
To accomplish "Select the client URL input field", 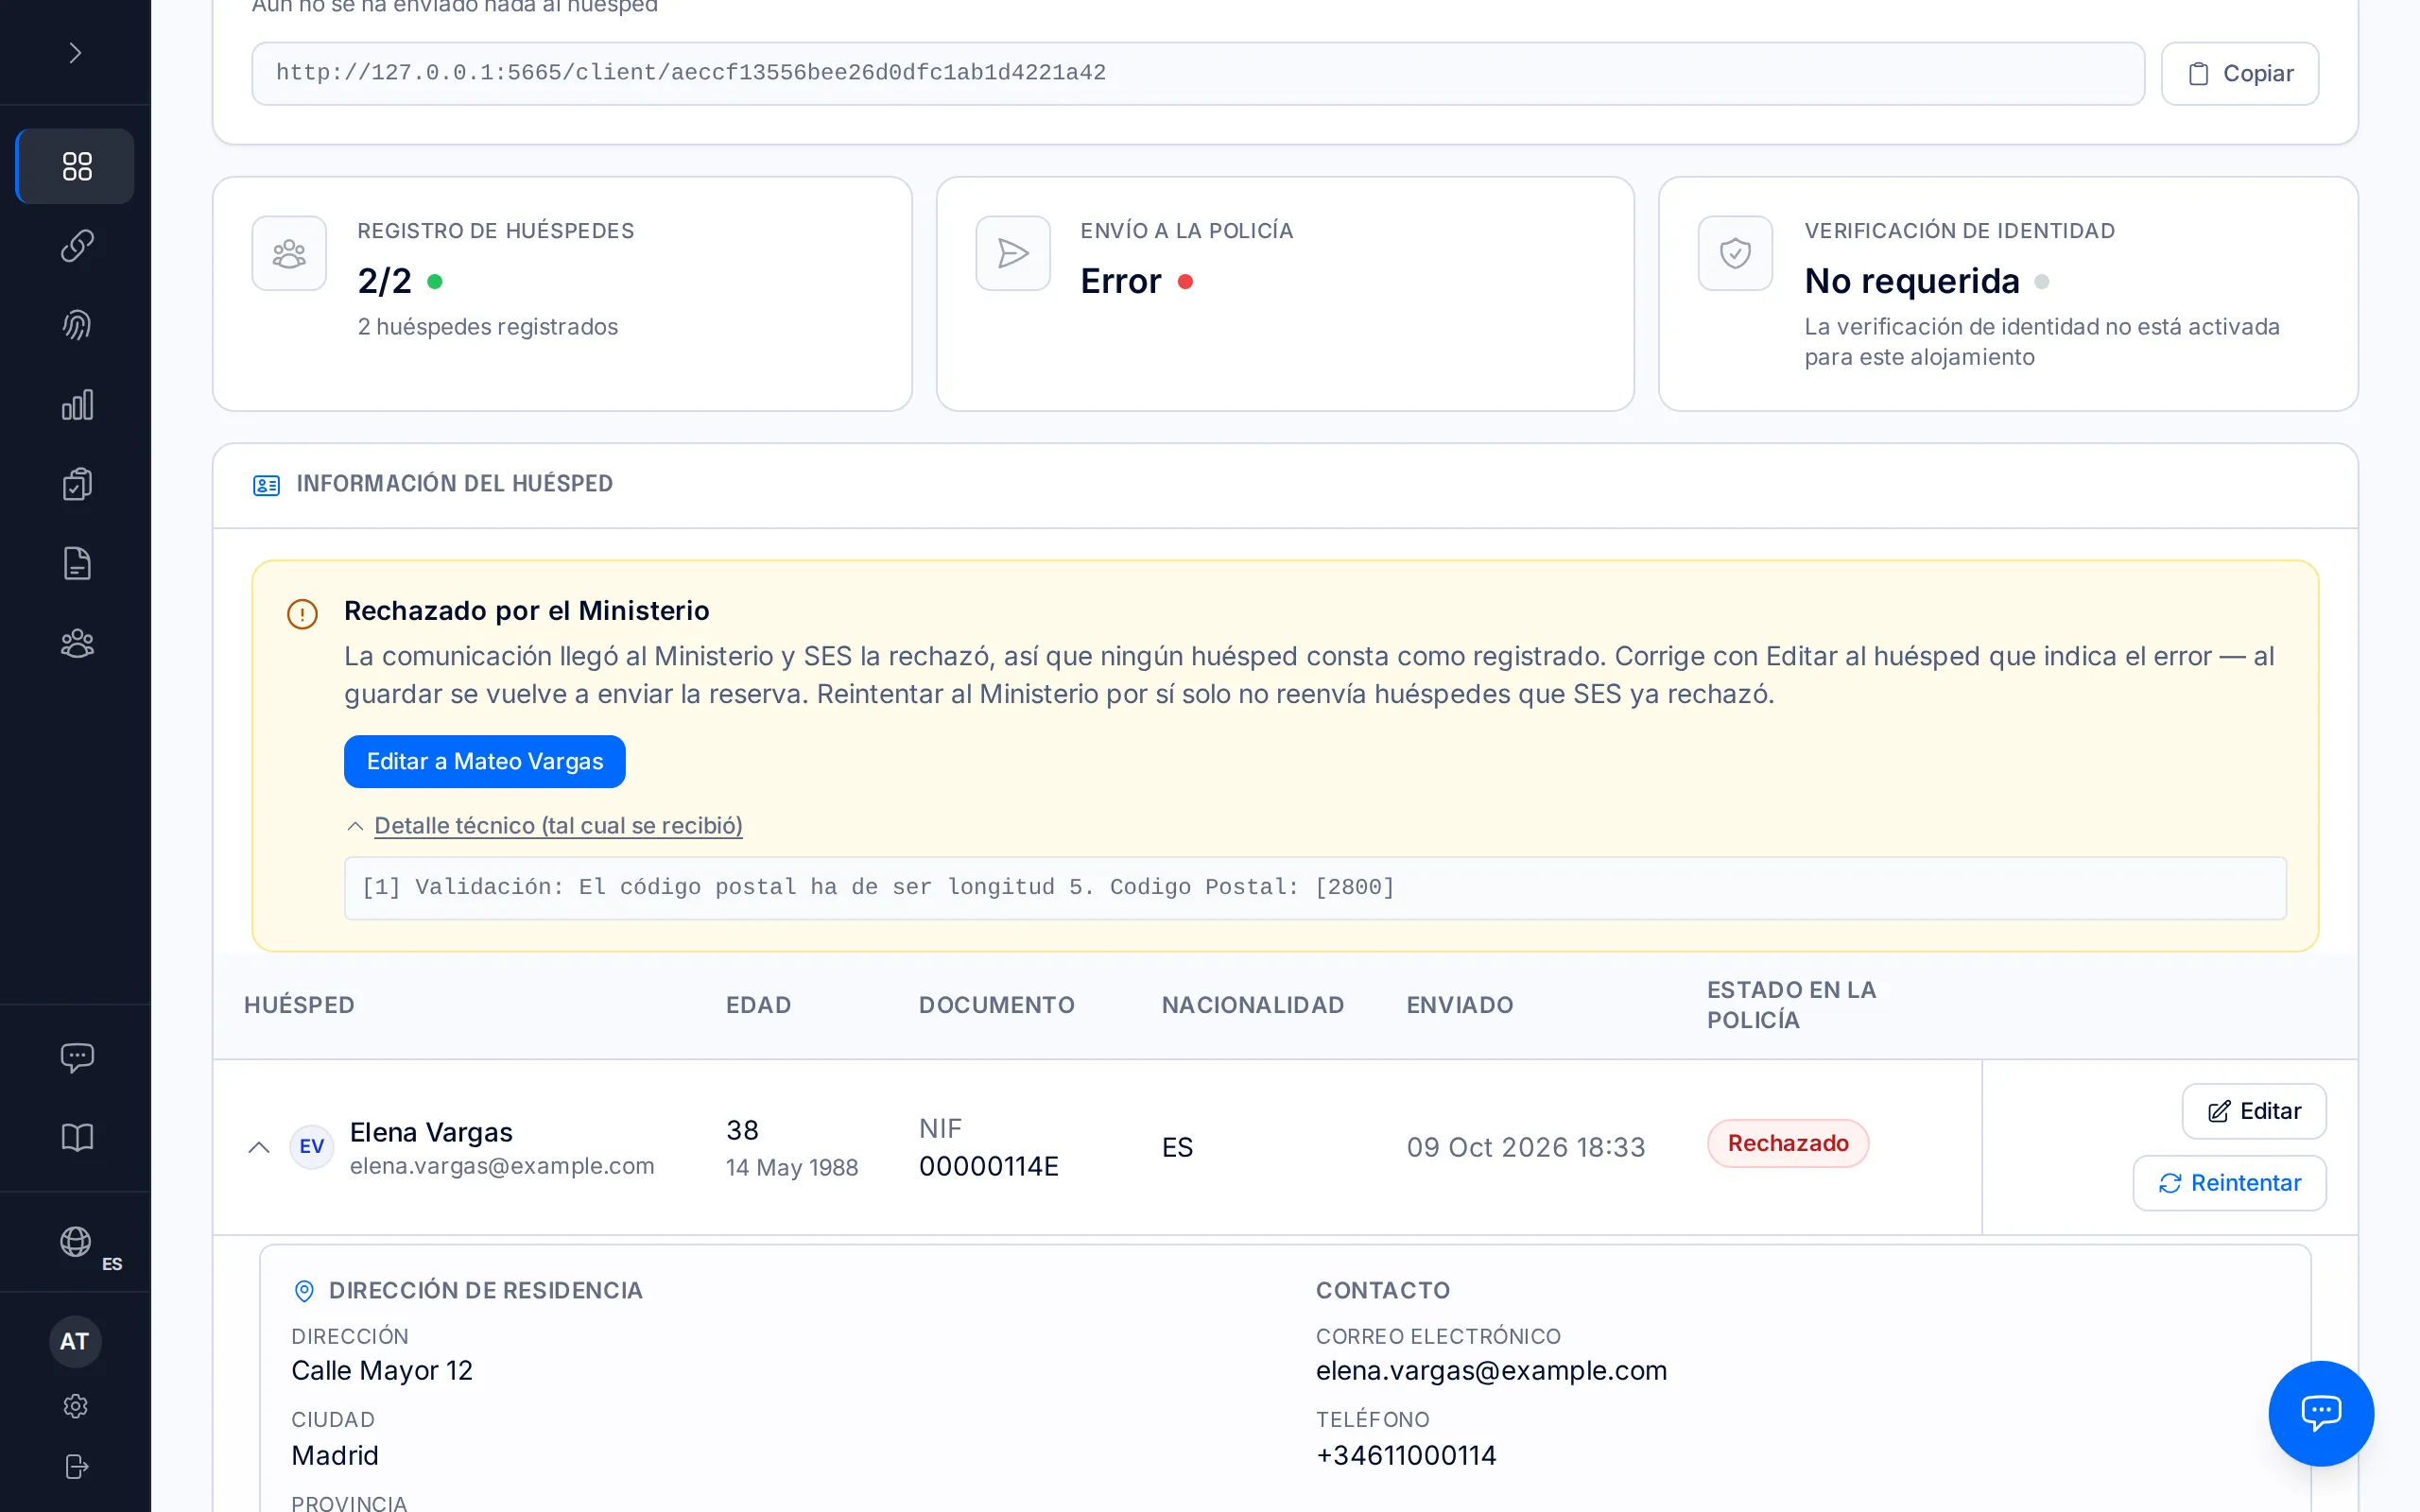I will (1198, 73).
